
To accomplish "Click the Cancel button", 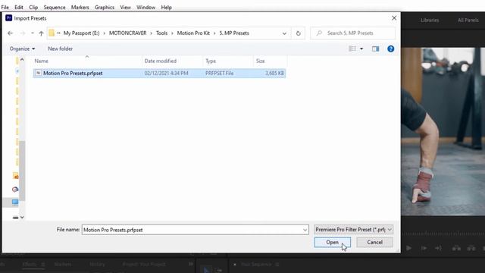I will [374, 243].
